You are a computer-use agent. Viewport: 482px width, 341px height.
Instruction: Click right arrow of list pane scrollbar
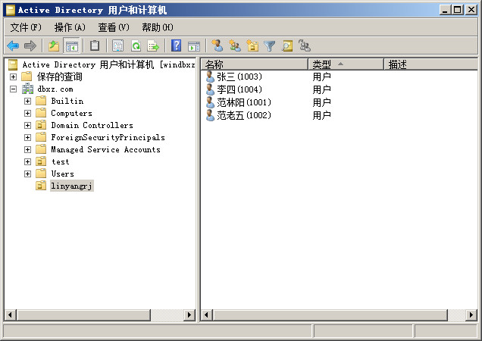pos(471,315)
